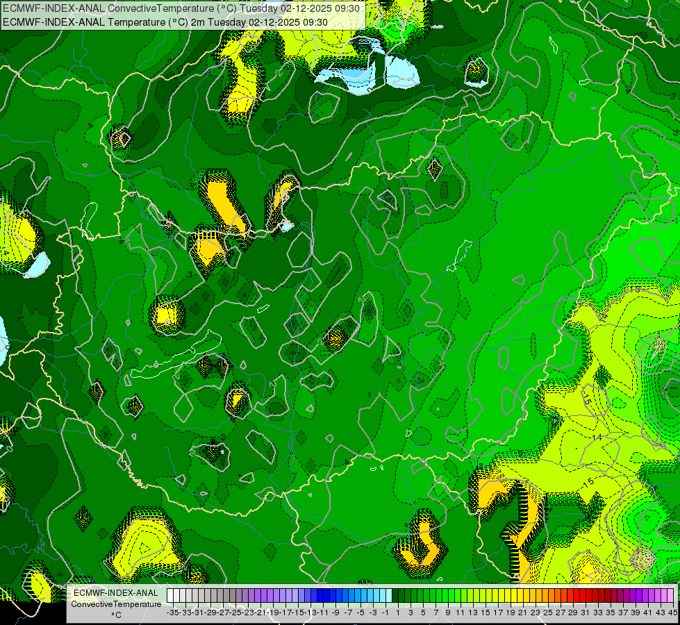Viewport: 680px width, 625px height.
Task: Select the pink swatch at scale's right end
Action: pos(670,596)
